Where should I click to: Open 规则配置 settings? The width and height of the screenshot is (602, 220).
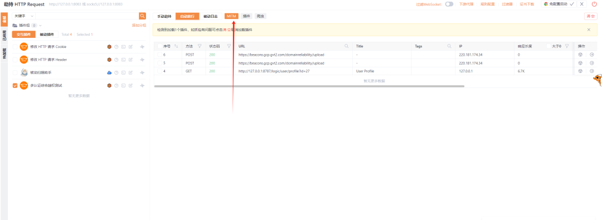click(x=488, y=4)
